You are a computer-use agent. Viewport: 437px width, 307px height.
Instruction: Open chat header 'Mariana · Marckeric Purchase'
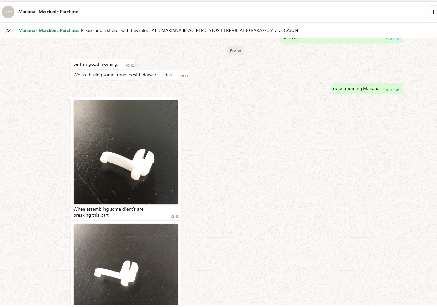point(48,12)
